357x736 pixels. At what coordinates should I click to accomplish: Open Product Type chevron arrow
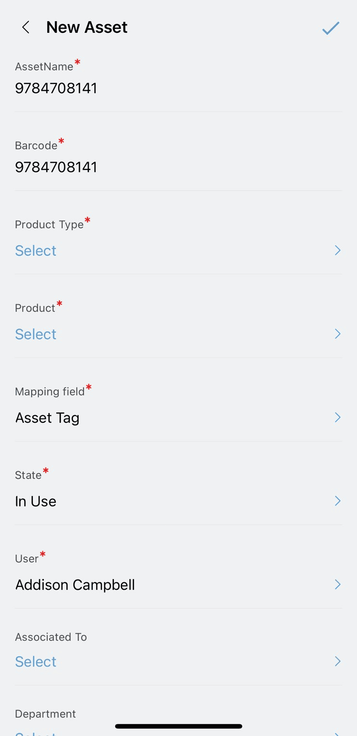pyautogui.click(x=338, y=250)
